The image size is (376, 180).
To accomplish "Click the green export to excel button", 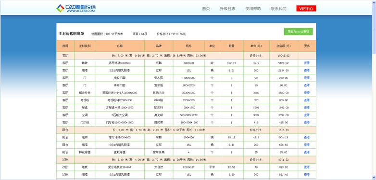I will click(298, 32).
